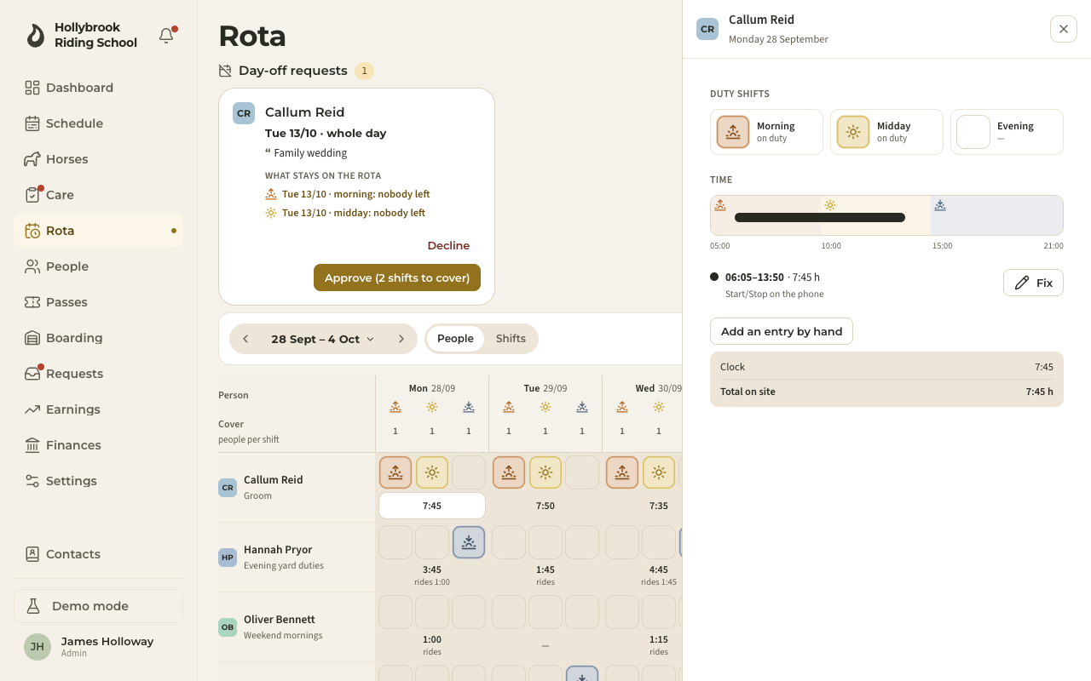Approve request with 2 shifts to cover

click(x=397, y=278)
